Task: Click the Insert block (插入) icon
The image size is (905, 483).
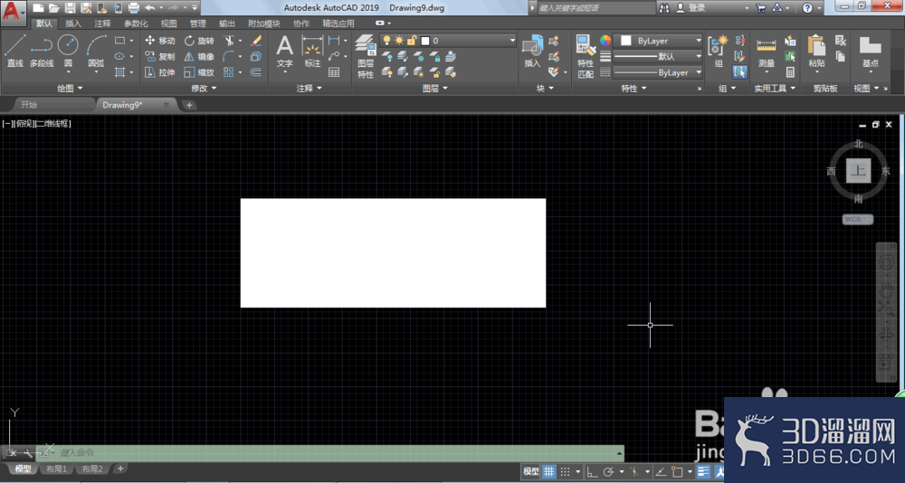Action: tap(532, 52)
